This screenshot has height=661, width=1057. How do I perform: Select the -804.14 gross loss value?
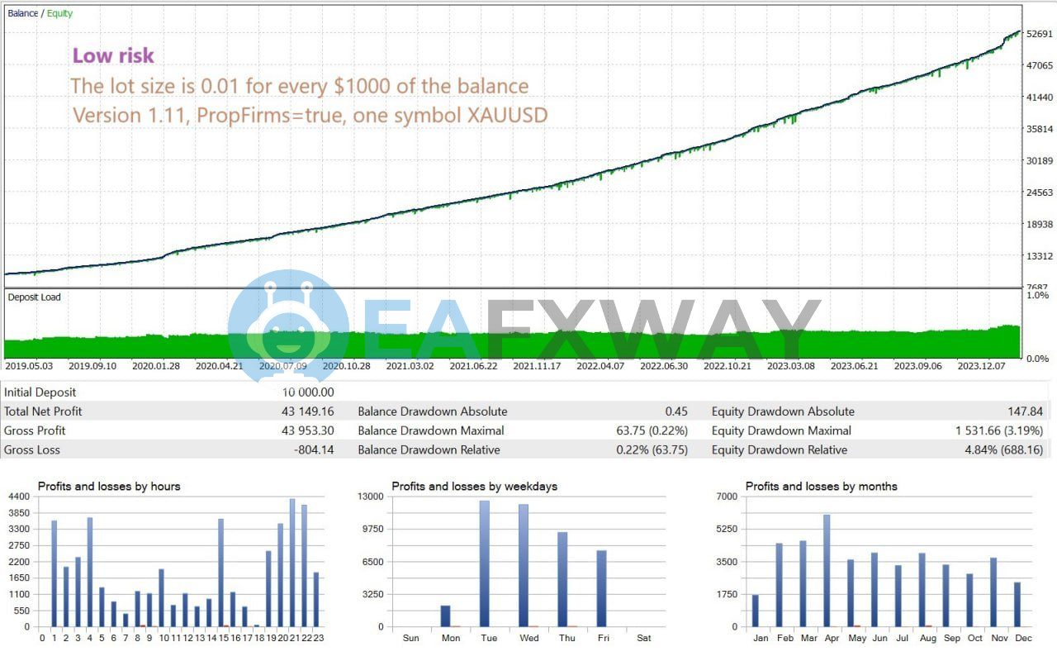[313, 450]
